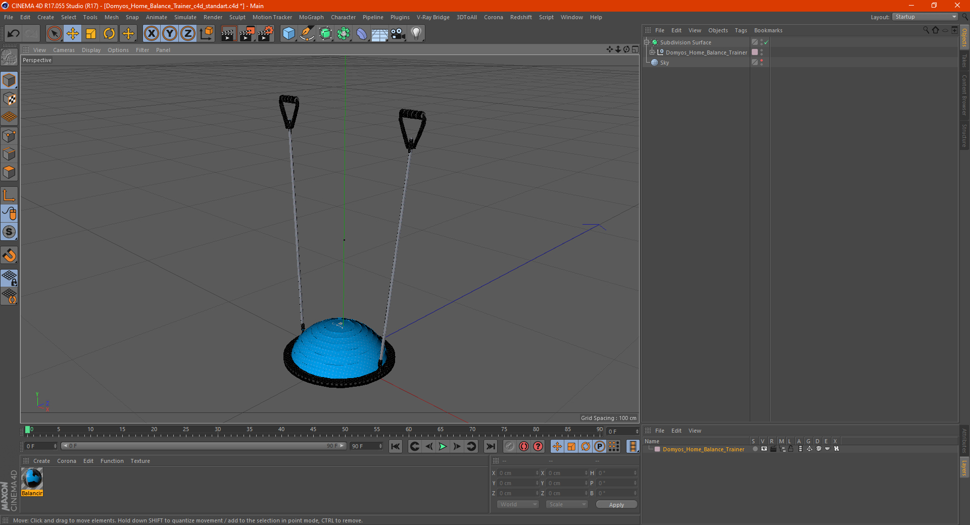Open the World coordinate dropdown
The width and height of the screenshot is (970, 525).
[x=518, y=504]
